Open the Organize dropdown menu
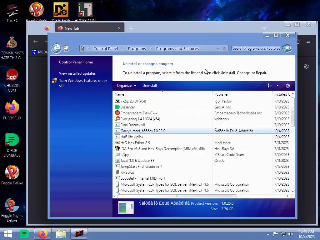This screenshot has width=320, height=240. click(126, 86)
